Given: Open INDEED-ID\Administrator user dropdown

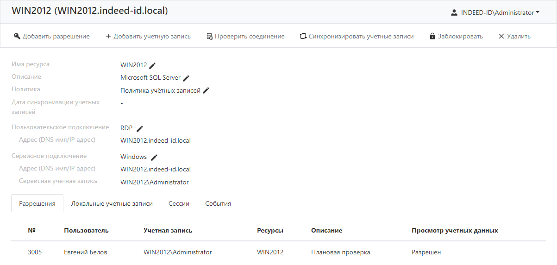Looking at the screenshot, I should (495, 13).
